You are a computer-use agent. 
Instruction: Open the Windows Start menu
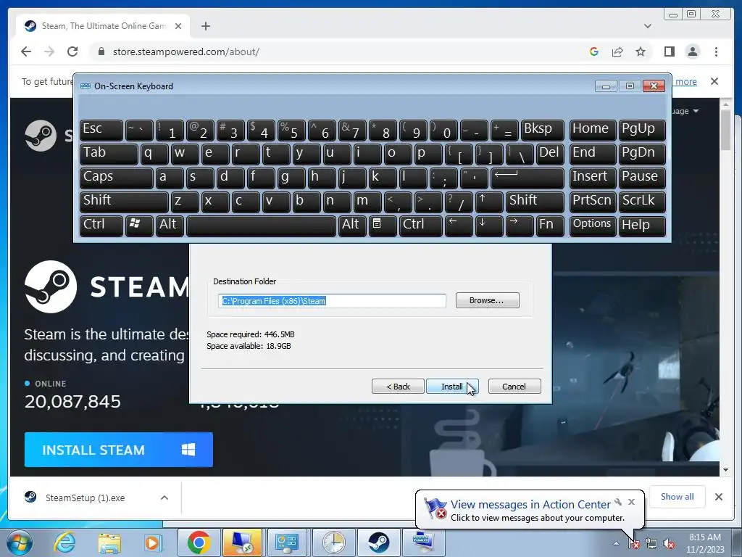pos(19,542)
